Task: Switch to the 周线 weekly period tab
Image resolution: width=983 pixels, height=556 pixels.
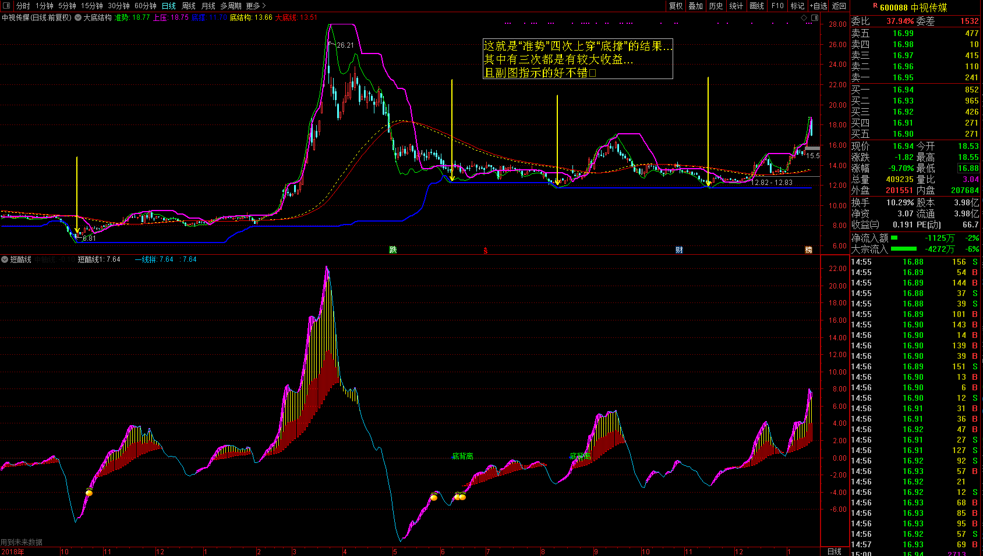Action: (189, 6)
